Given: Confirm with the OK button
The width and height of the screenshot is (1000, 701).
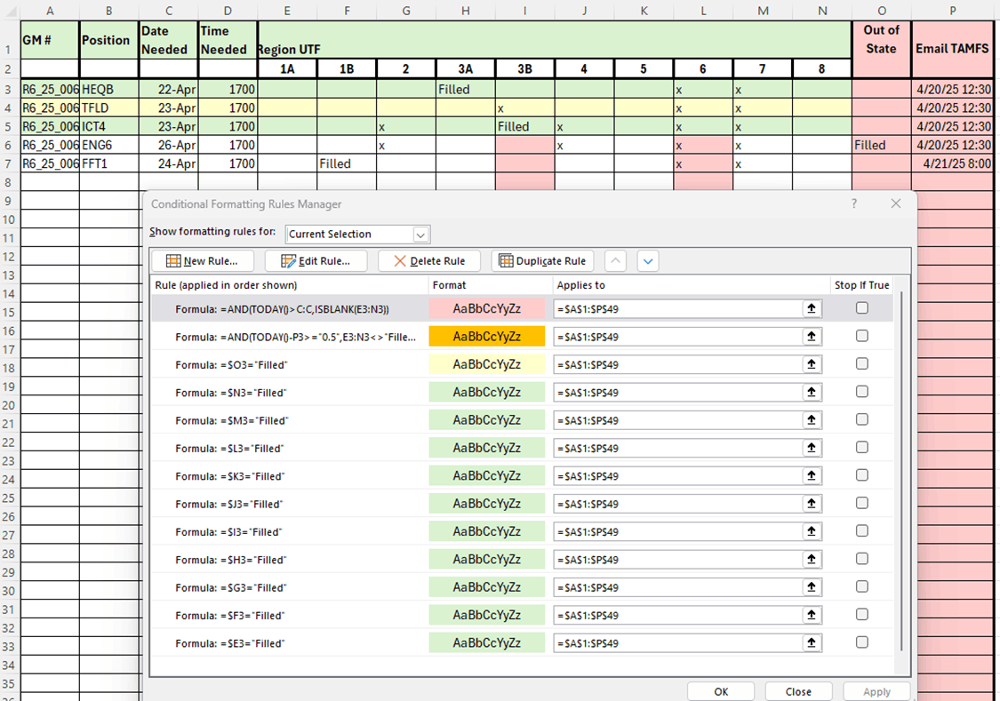Looking at the screenshot, I should click(721, 691).
